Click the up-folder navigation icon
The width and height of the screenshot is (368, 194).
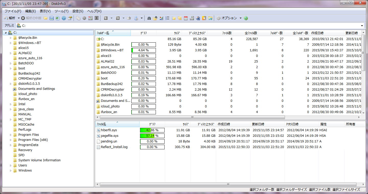click(129, 18)
